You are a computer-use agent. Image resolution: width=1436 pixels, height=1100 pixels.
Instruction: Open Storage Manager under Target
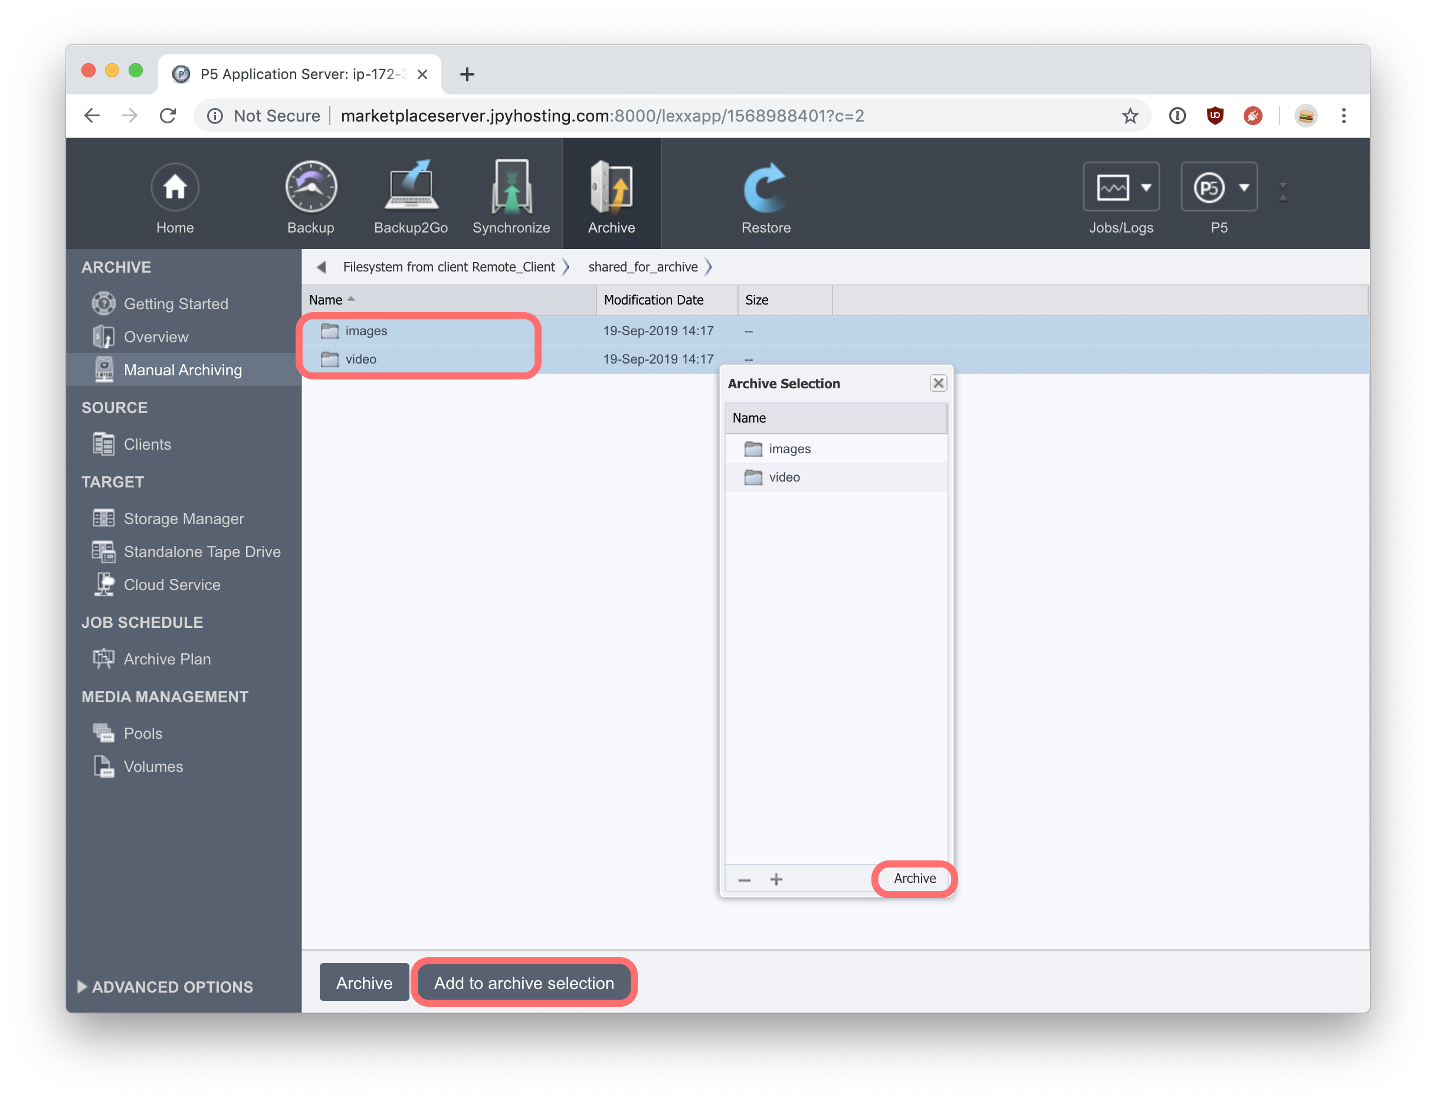tap(184, 519)
